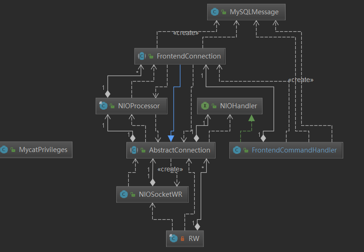364x252 pixels.
Task: Select the NIOProcessor class node
Action: click(131, 106)
